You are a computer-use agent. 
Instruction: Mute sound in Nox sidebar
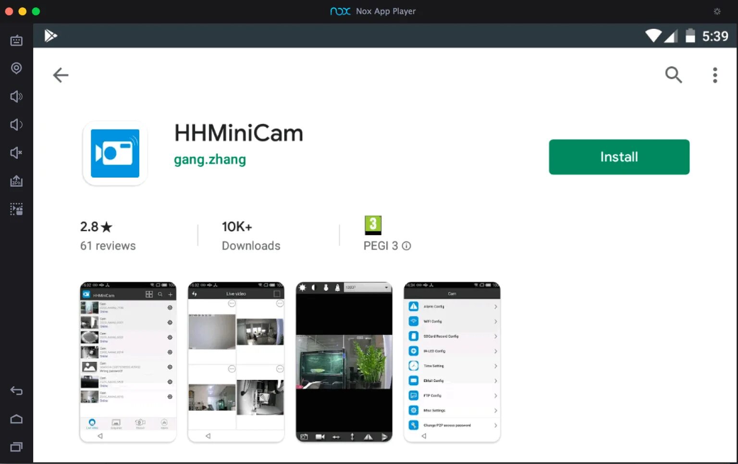16,153
